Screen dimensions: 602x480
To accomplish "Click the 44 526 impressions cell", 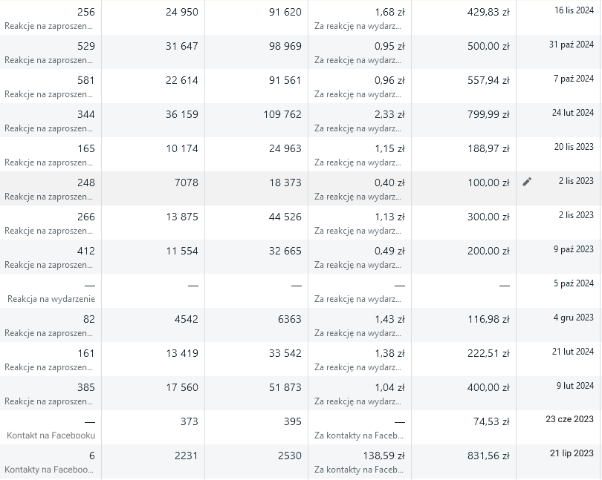I will click(x=285, y=217).
